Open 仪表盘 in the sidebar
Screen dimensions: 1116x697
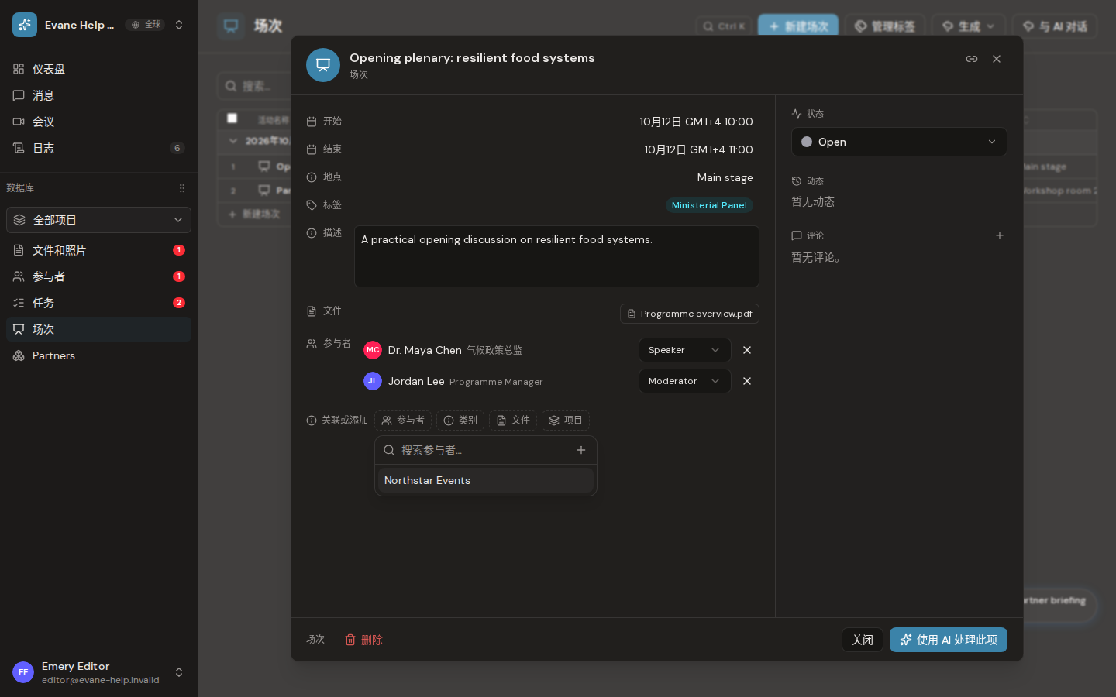click(98, 69)
